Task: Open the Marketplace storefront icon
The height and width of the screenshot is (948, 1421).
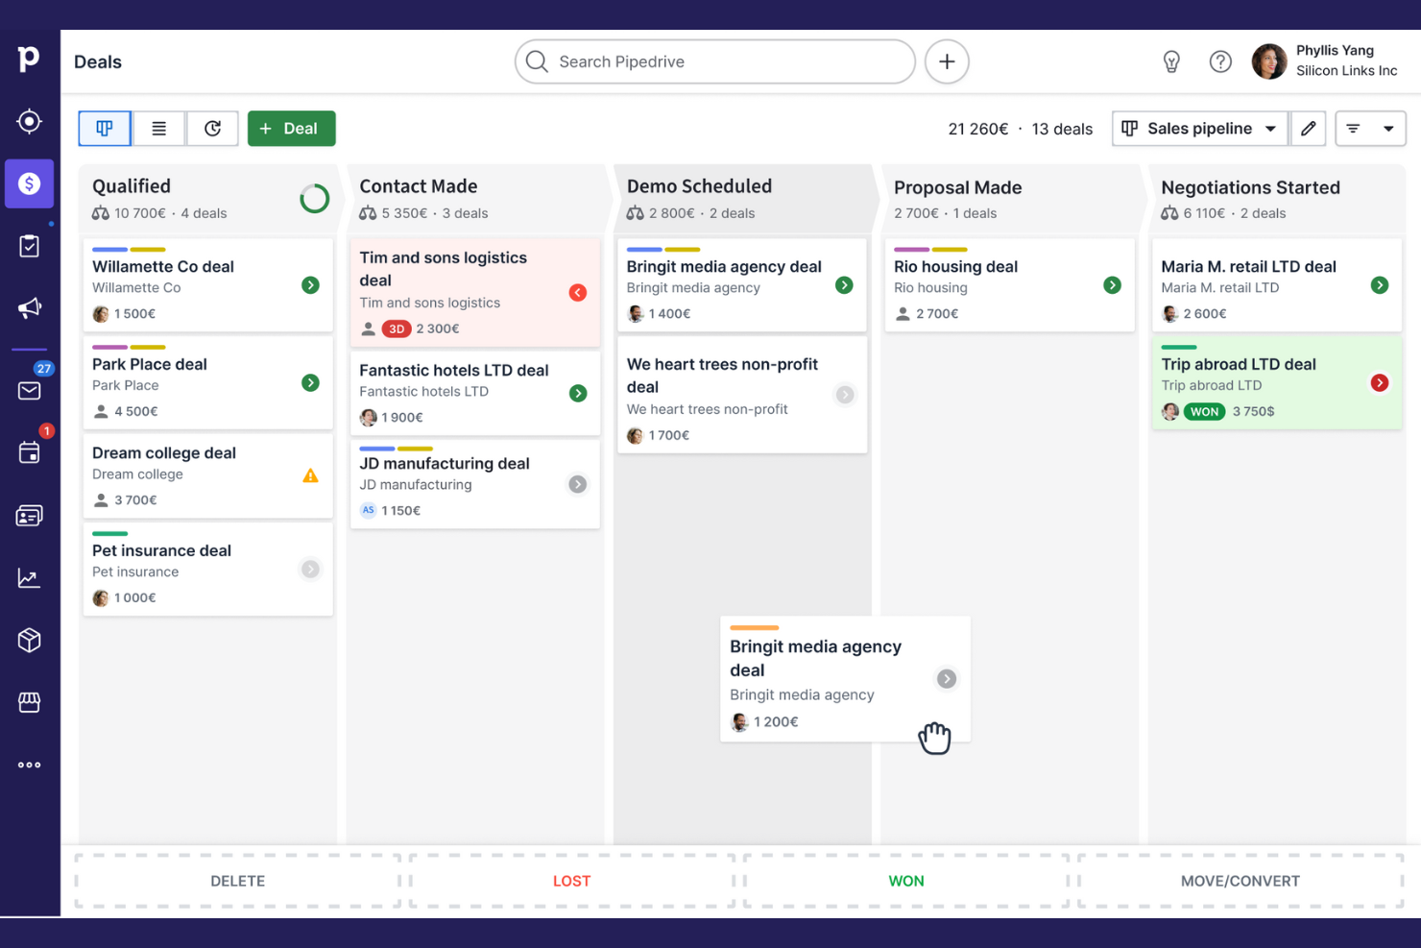Action: tap(29, 702)
